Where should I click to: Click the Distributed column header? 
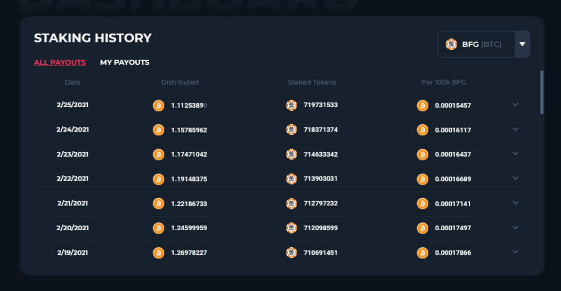(180, 82)
